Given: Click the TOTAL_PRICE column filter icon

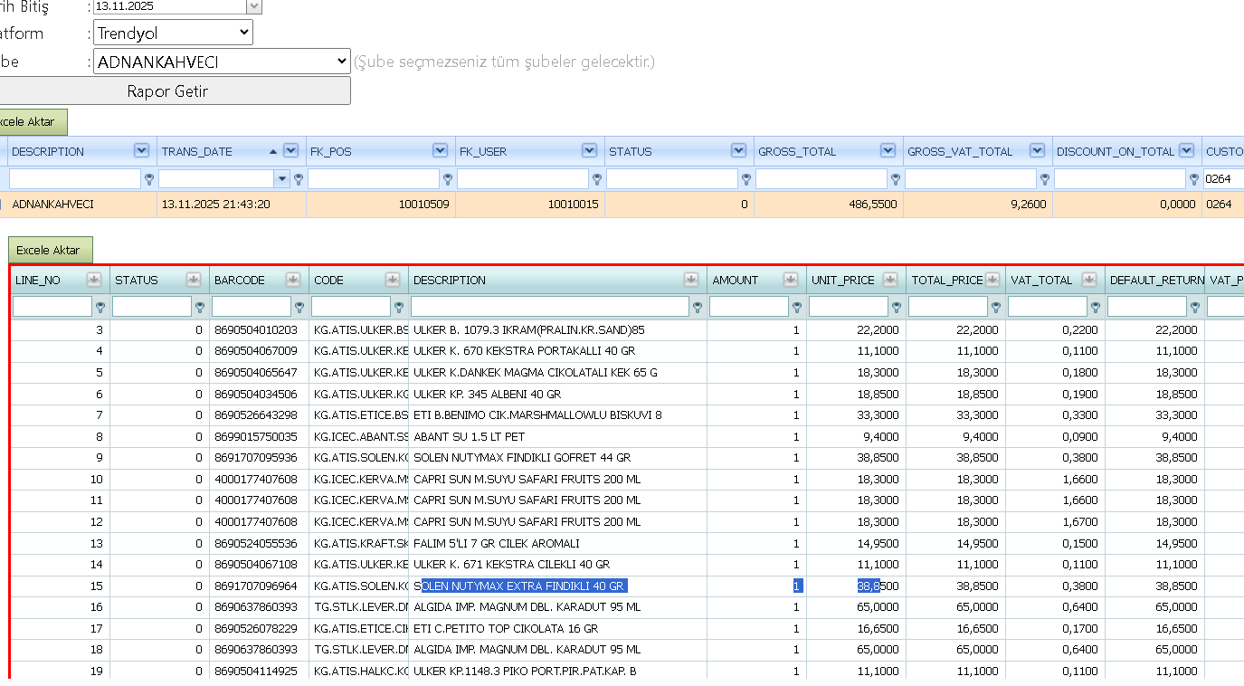Looking at the screenshot, I should tap(996, 308).
